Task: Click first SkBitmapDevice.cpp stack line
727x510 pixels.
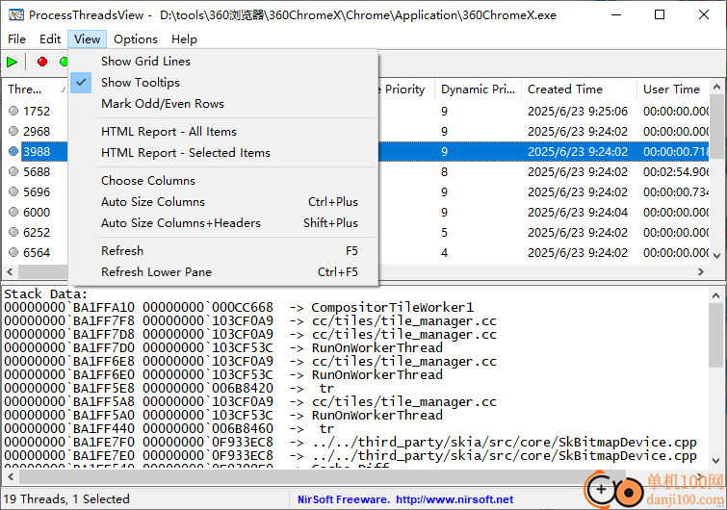Action: 351,442
